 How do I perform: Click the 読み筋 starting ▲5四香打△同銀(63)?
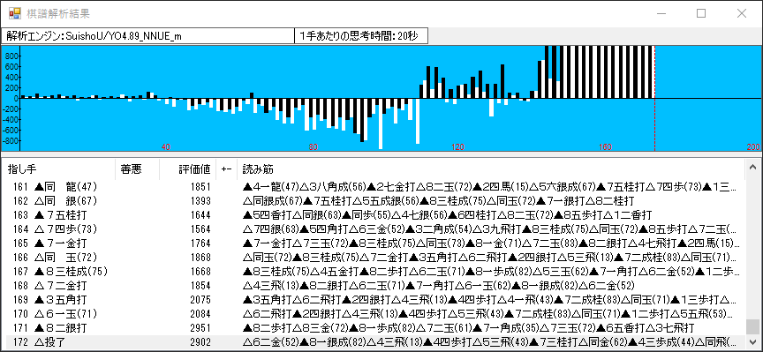(x=447, y=215)
